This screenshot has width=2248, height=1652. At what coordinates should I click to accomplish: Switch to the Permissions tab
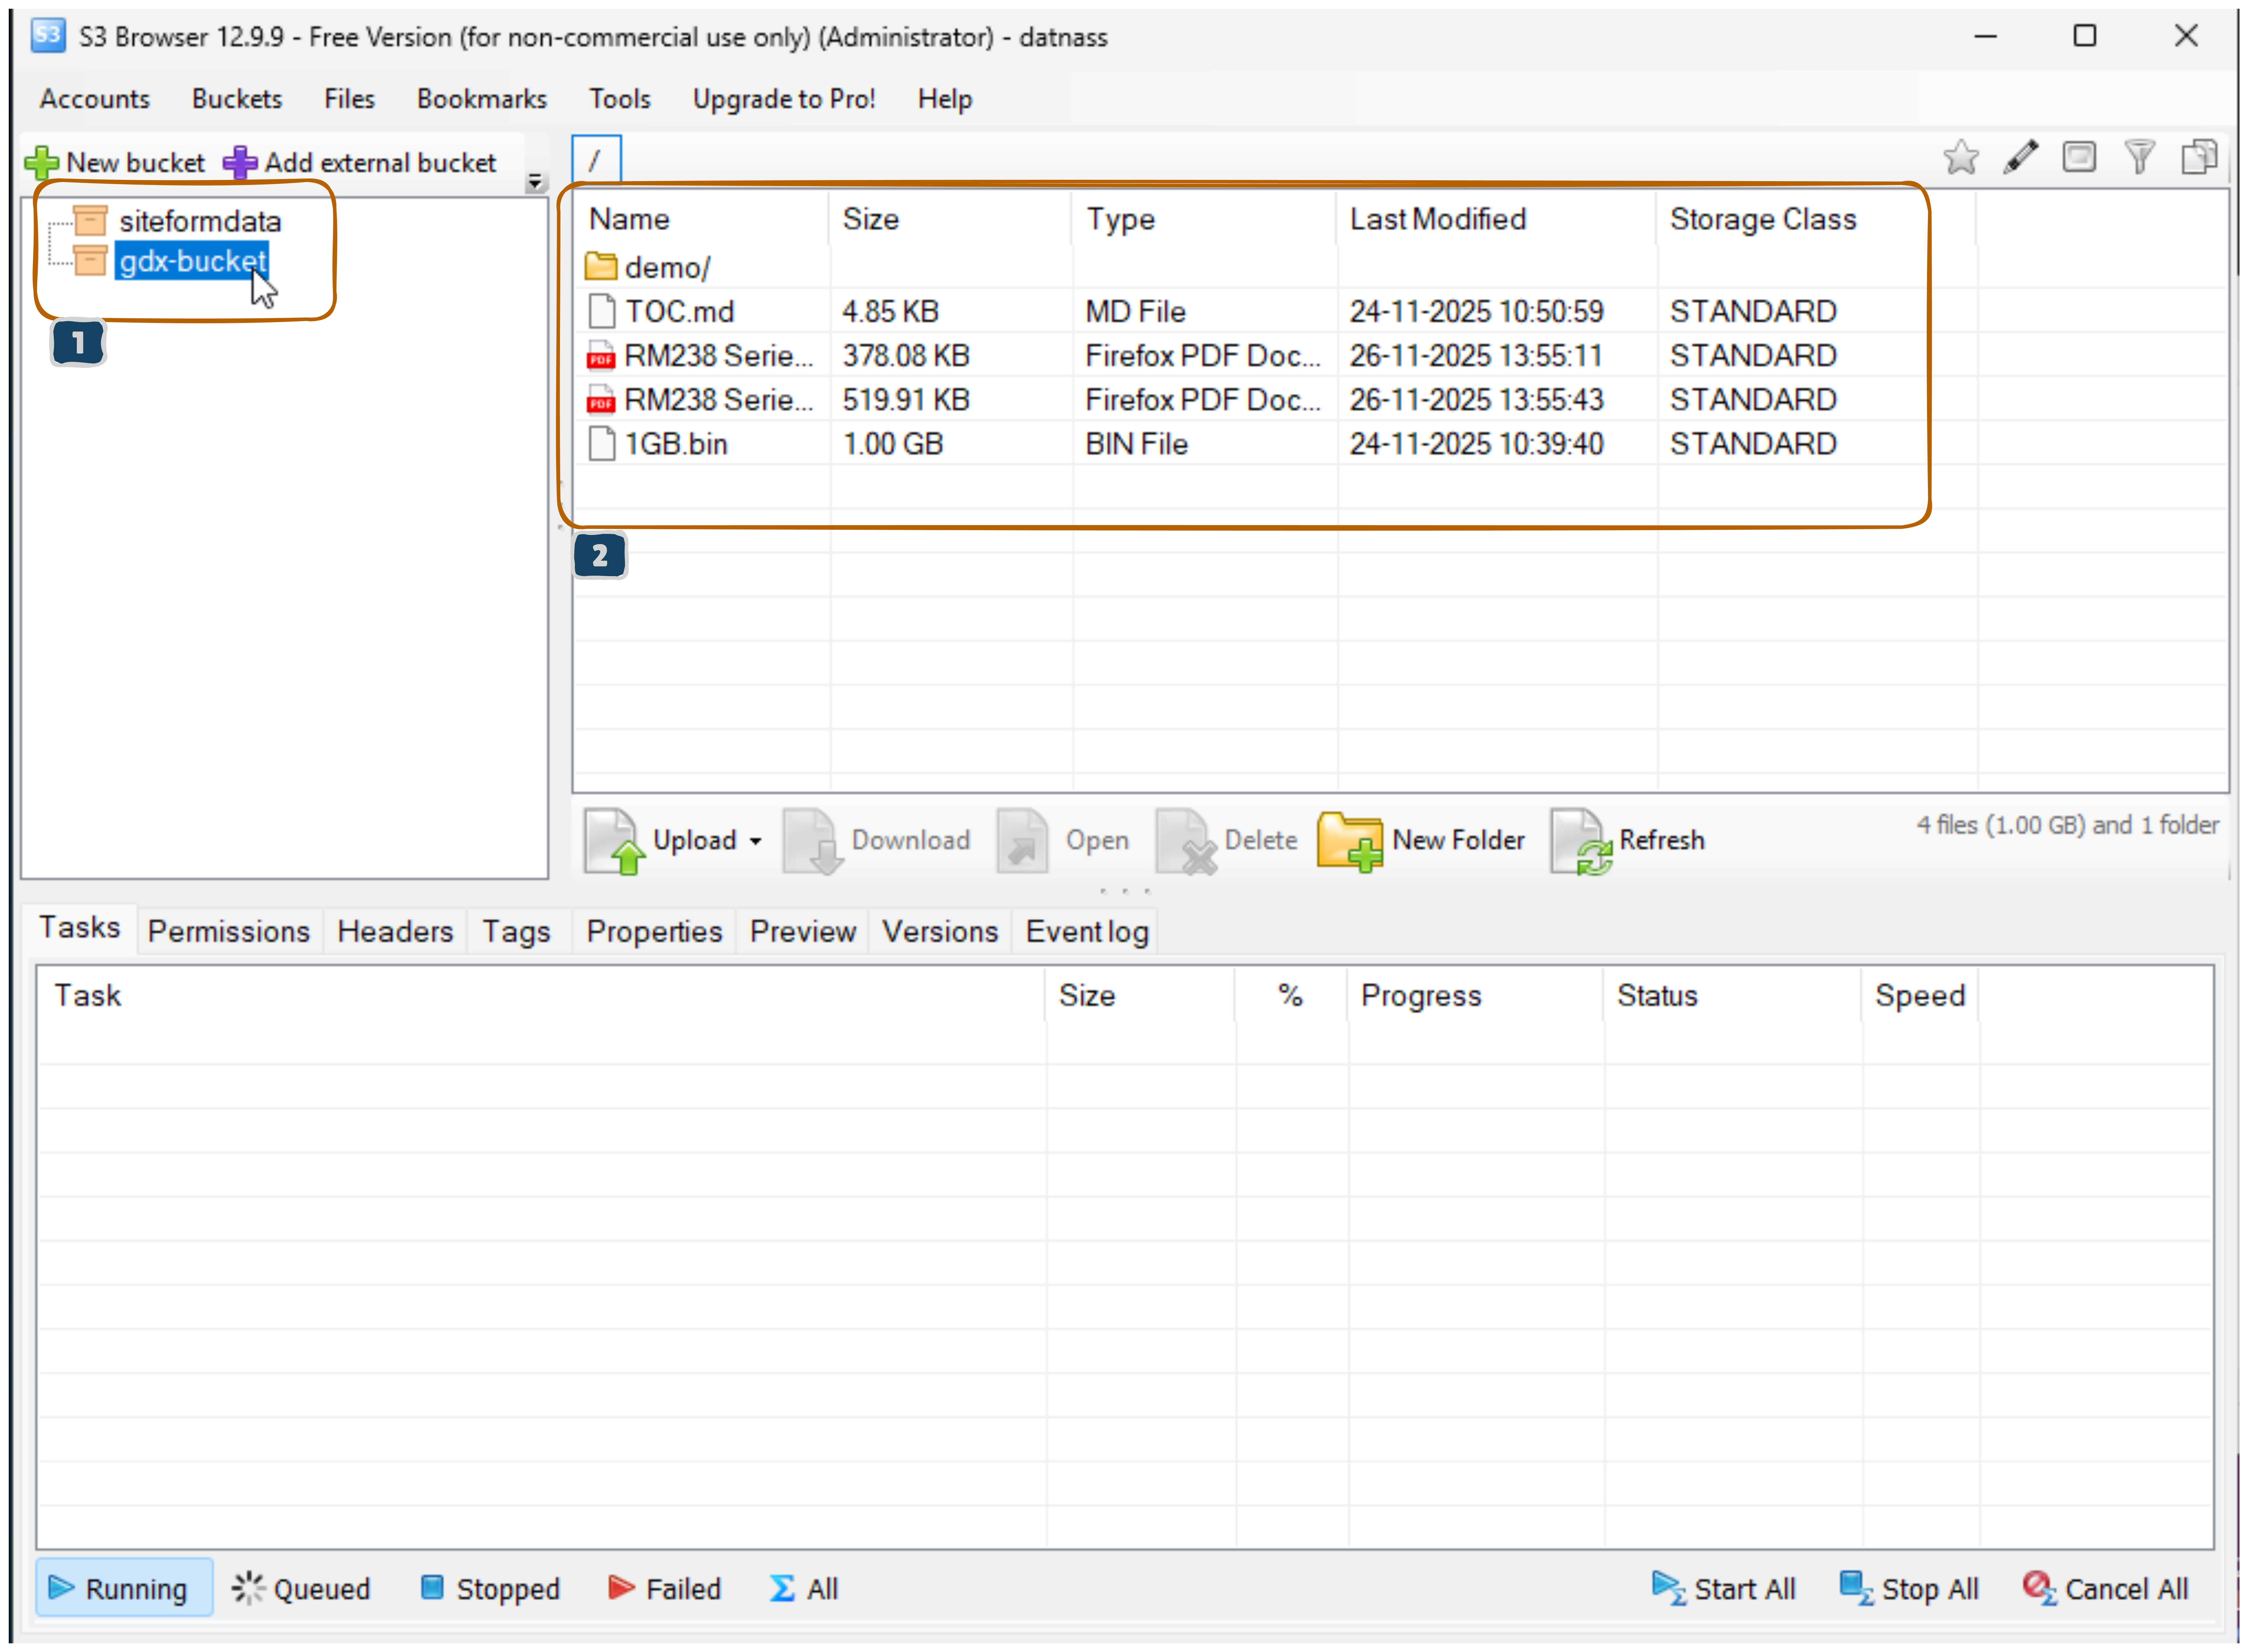tap(228, 931)
